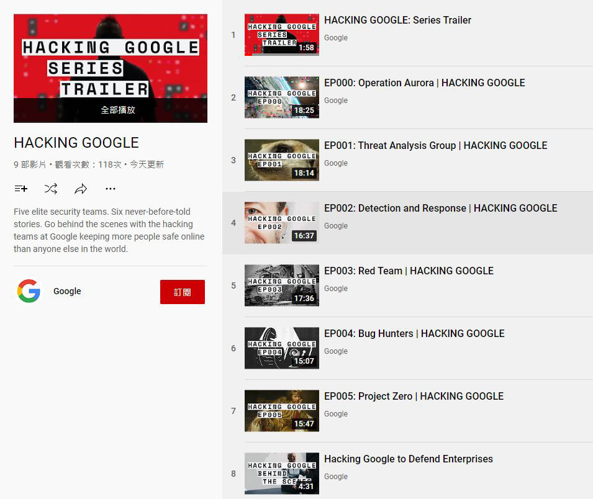Screen dimensions: 593x499
Task: Click the EP005 Project Zero thumbnail
Action: [x=281, y=411]
